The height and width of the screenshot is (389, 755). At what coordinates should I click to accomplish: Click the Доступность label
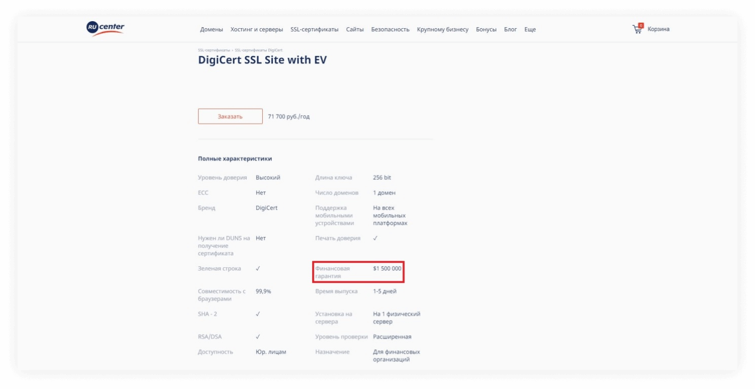(216, 352)
